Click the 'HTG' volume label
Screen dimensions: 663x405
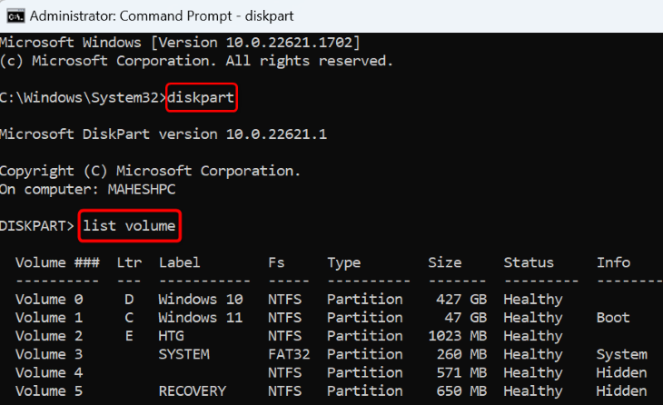171,336
